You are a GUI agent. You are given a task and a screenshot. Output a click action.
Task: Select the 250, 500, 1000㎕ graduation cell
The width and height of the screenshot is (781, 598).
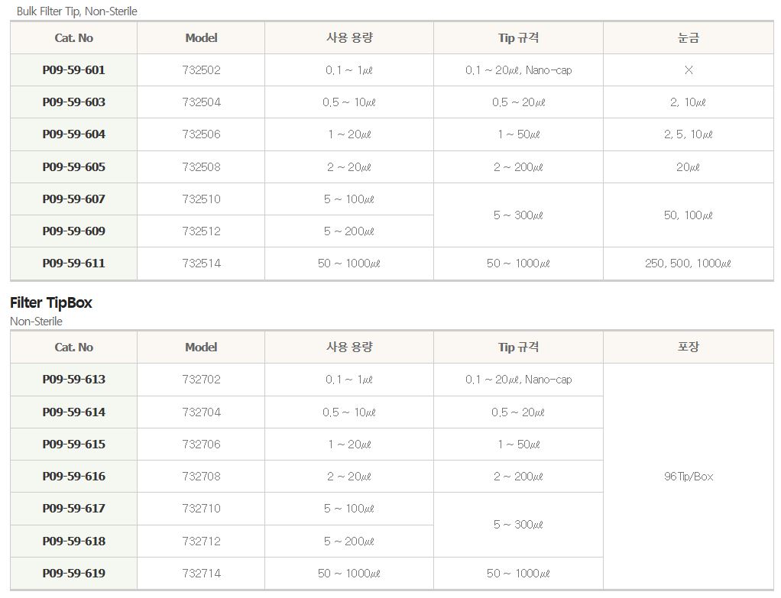pyautogui.click(x=689, y=263)
